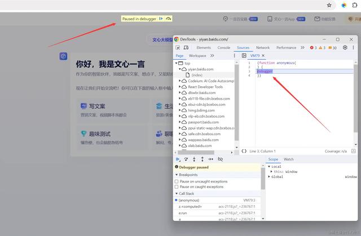Select the Workspace navigator tab
Screen dimensions: 361x236
197,56
